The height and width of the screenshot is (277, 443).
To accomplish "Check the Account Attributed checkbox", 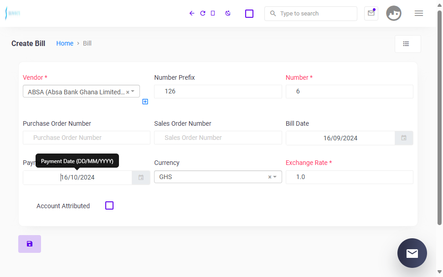I will coord(109,205).
